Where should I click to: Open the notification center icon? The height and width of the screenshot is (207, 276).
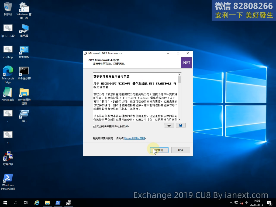(x=269, y=203)
